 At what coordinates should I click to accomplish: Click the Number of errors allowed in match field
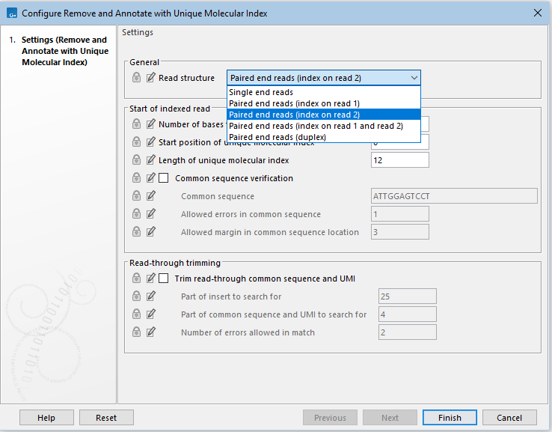coord(408,332)
